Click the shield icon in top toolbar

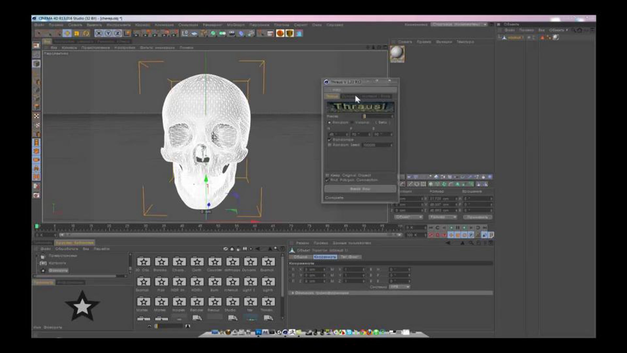click(x=290, y=33)
